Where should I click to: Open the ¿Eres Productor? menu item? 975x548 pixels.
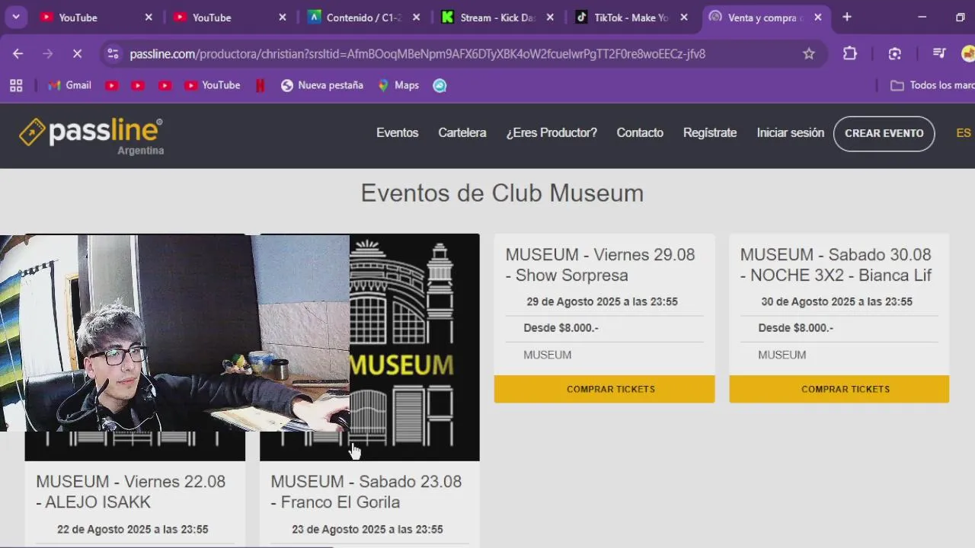pos(551,132)
